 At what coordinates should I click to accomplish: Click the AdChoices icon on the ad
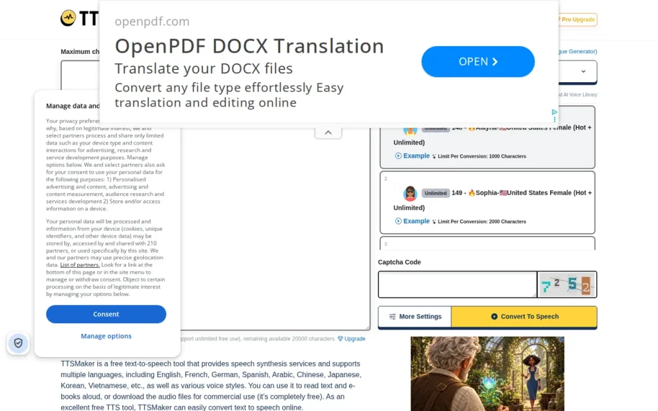click(555, 112)
